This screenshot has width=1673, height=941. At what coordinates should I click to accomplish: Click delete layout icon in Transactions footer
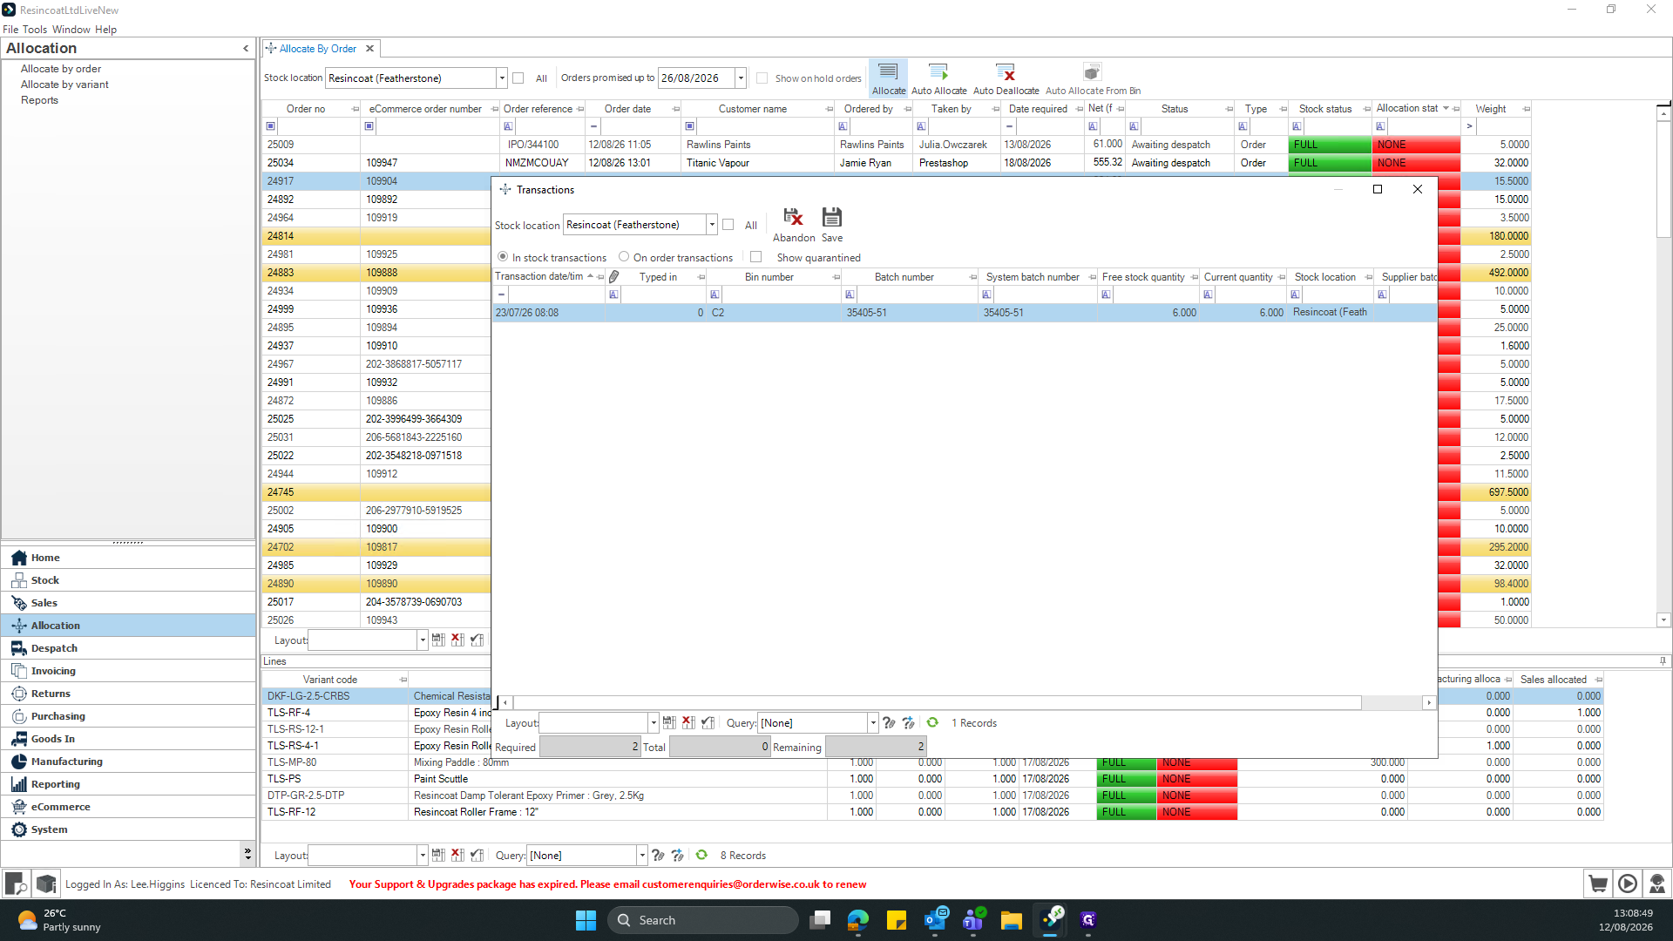pyautogui.click(x=688, y=722)
